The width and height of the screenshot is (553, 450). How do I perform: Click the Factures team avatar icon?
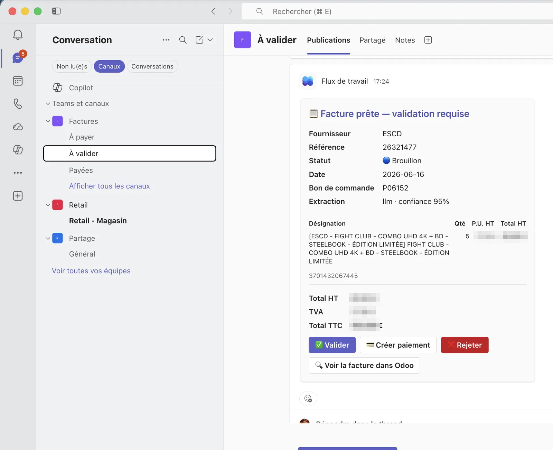point(57,121)
